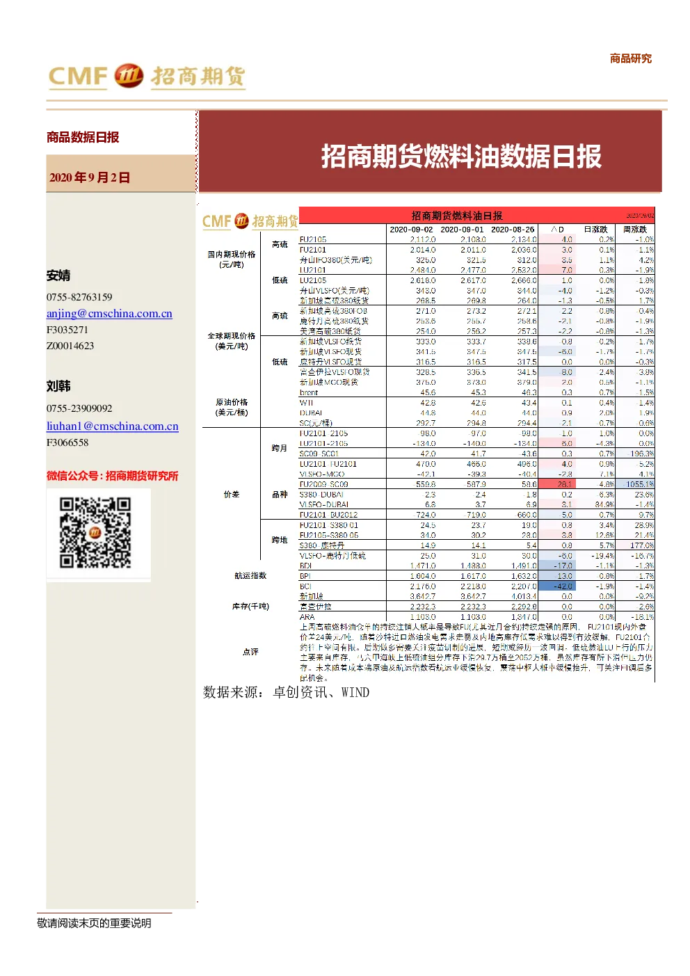Click the WeChat QR code image
The image size is (690, 976).
pos(95,532)
